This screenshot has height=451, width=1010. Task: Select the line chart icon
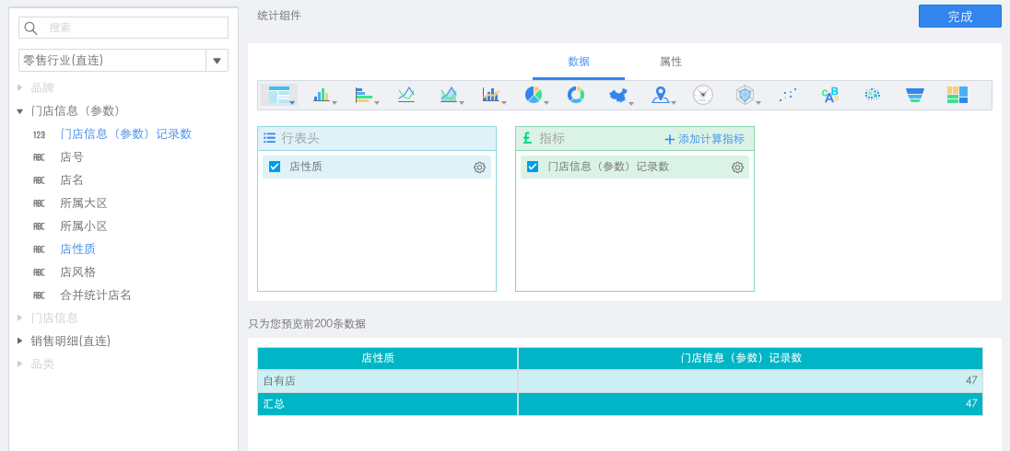[x=405, y=95]
